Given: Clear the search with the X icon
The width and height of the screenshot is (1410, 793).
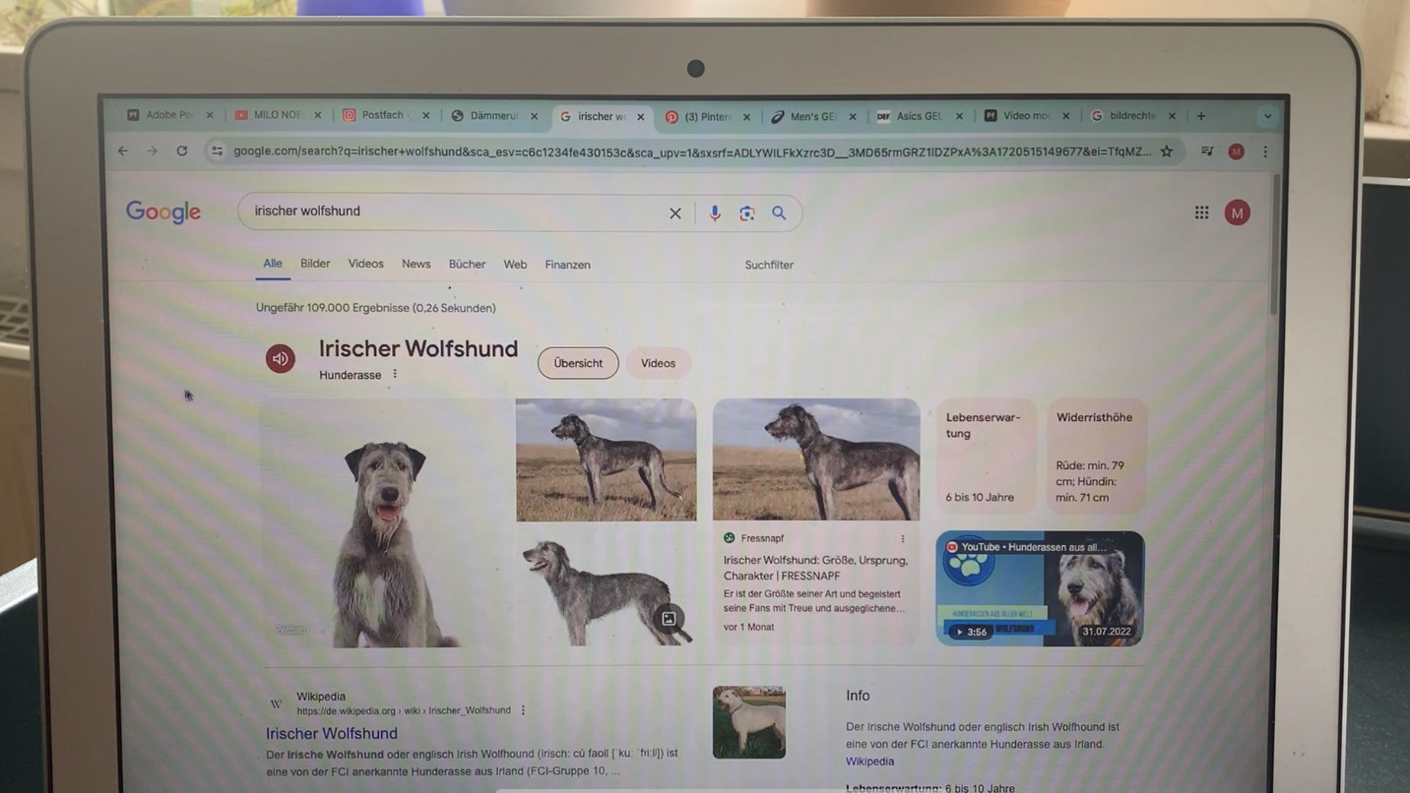Looking at the screenshot, I should tap(675, 213).
